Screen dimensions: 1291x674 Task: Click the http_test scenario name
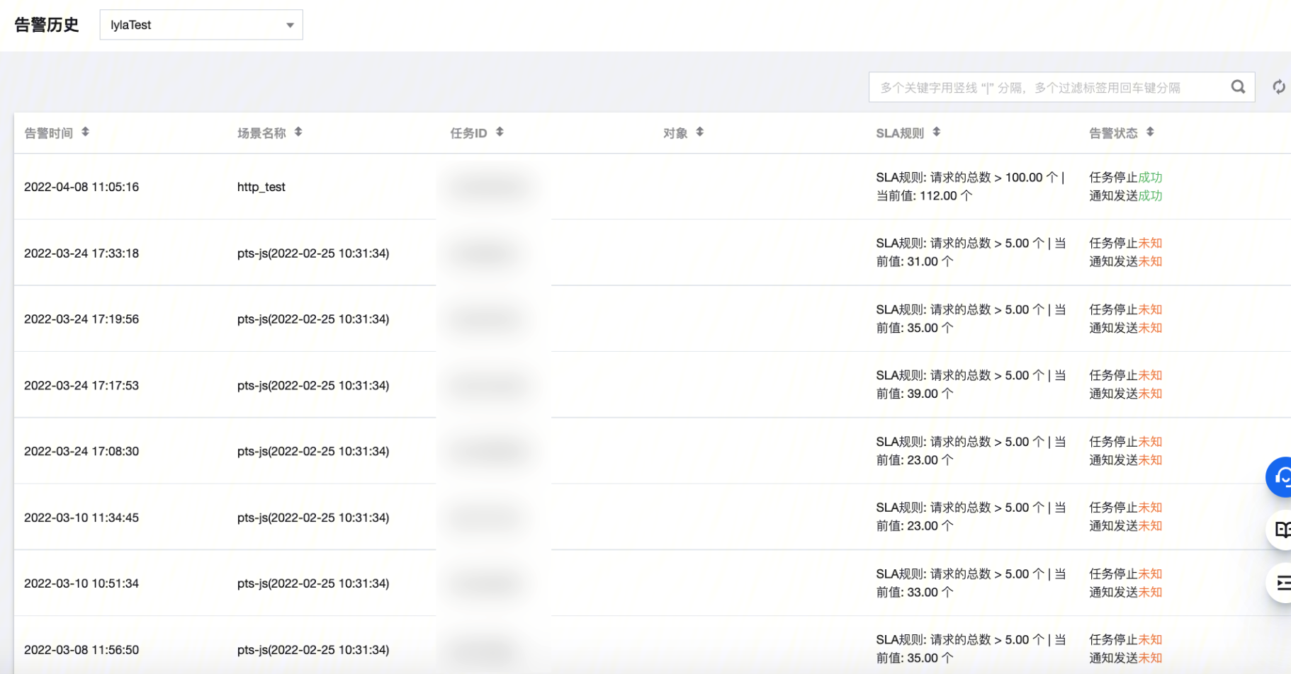click(261, 187)
